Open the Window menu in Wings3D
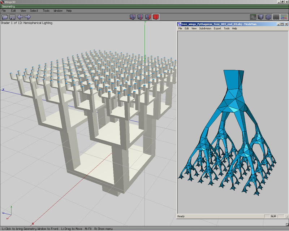 (x=58, y=11)
